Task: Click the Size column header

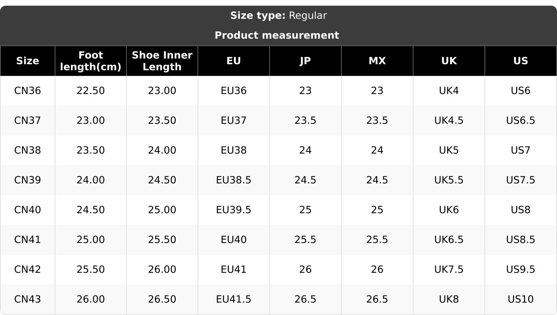Action: point(27,61)
